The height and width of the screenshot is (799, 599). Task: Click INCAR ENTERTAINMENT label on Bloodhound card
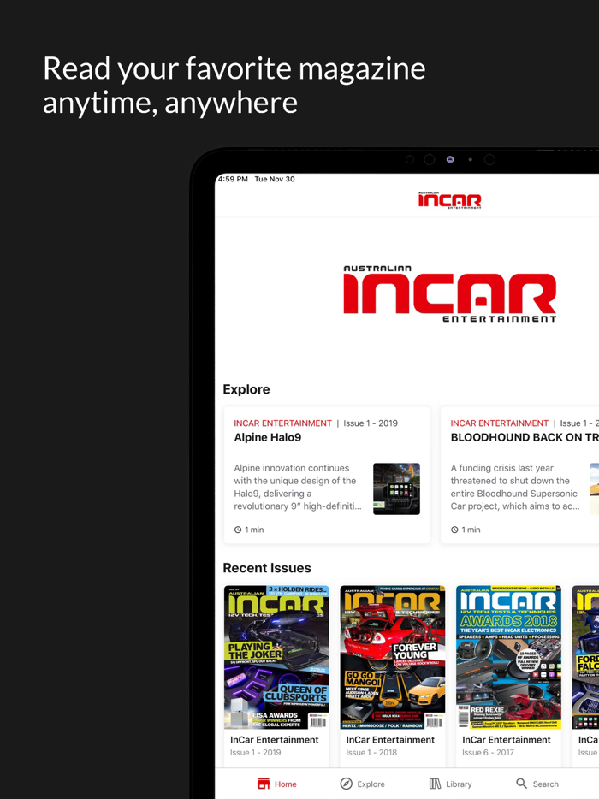(x=500, y=423)
